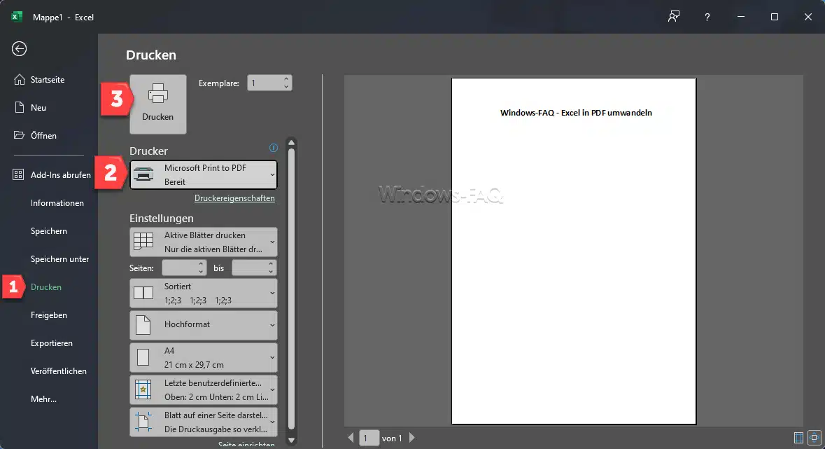Image resolution: width=825 pixels, height=449 pixels.
Task: Click the back arrow to exit Backstage
Action: pos(20,48)
